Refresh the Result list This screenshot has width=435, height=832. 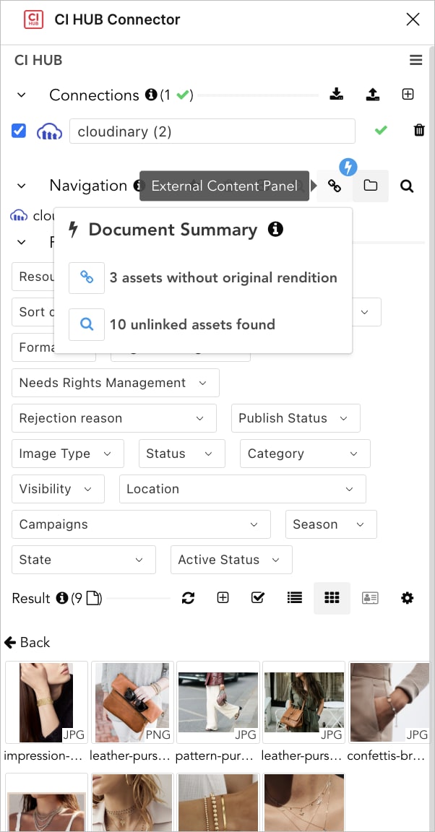click(188, 598)
